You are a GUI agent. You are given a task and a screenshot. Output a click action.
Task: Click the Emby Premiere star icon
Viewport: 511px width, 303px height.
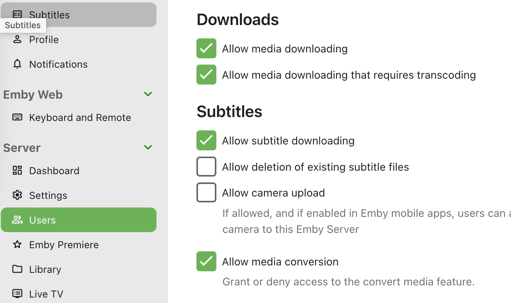tap(17, 244)
